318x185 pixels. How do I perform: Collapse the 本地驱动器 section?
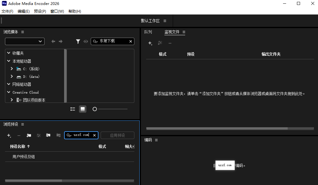pos(8,61)
